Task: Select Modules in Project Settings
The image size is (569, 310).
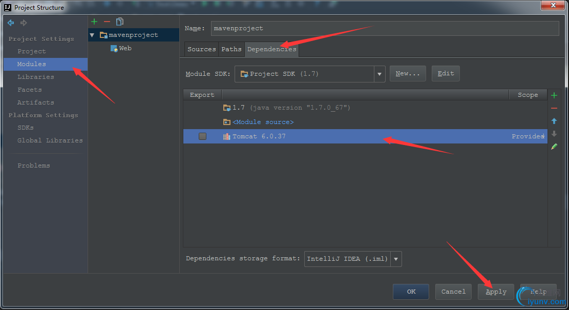Action: pyautogui.click(x=46, y=64)
